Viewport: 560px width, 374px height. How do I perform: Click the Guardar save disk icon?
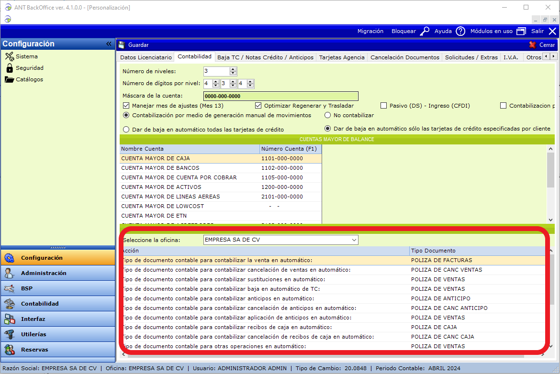122,45
